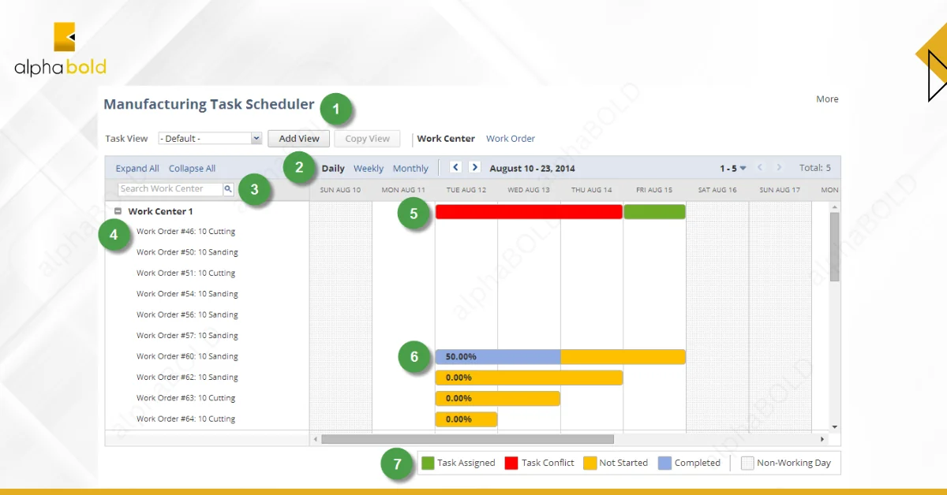
Task: Select Work Order #54: 10 Sanding
Action: pyautogui.click(x=187, y=294)
